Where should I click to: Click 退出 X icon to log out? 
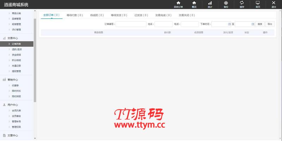pos(274,3)
